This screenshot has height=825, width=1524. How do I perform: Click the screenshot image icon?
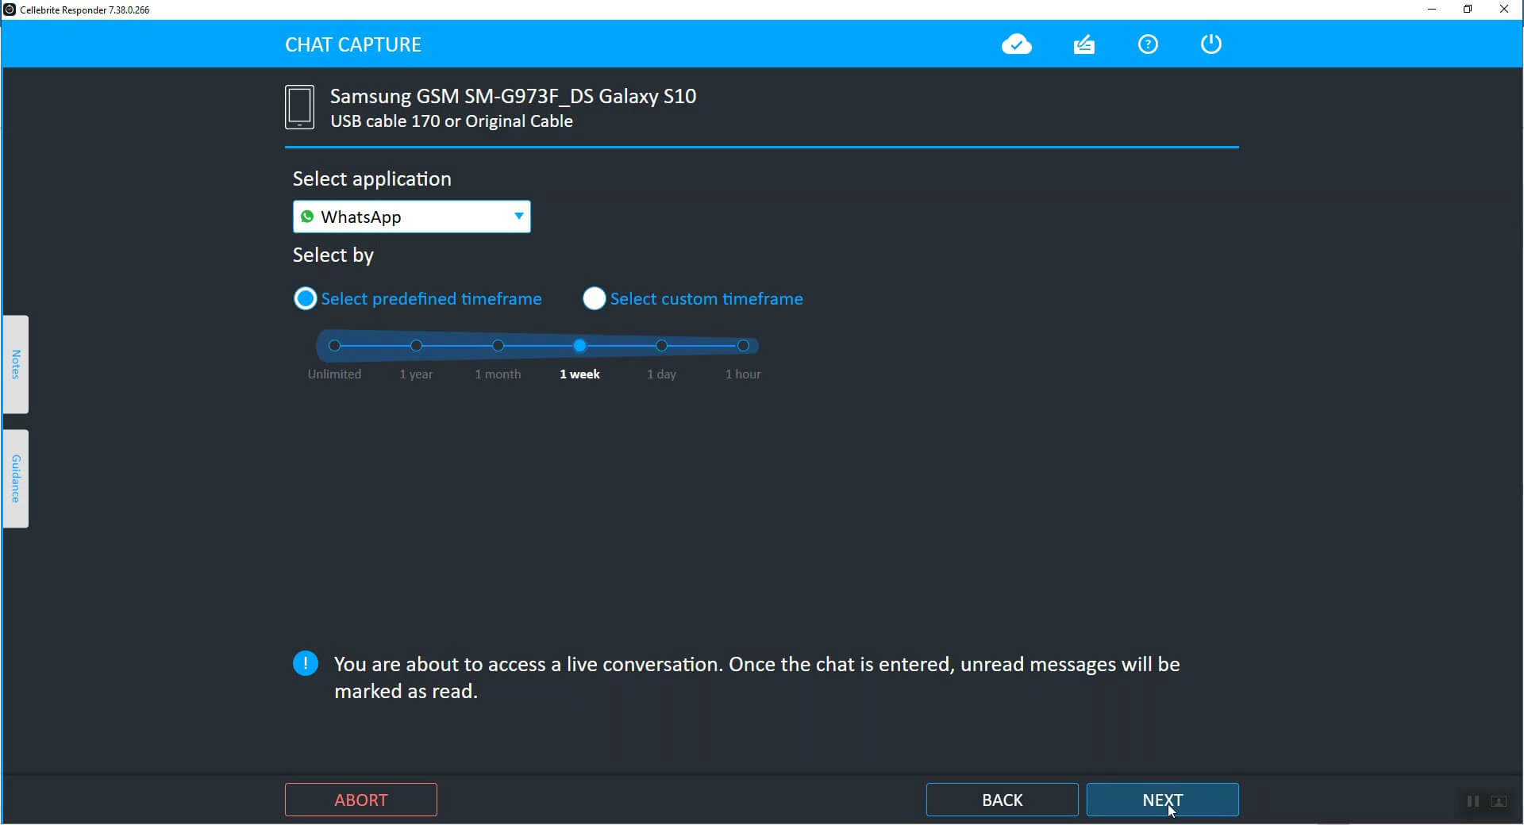[x=1499, y=801]
